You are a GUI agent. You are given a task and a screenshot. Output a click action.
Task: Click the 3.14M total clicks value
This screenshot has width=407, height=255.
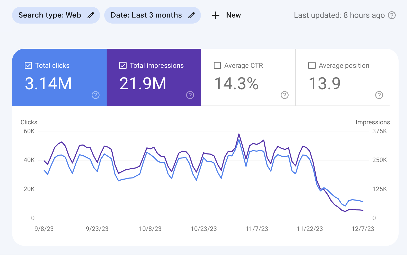[x=48, y=84]
